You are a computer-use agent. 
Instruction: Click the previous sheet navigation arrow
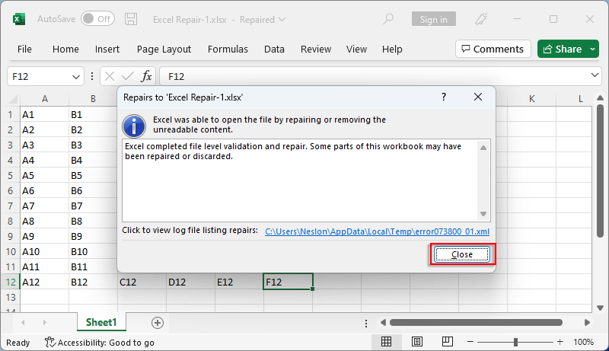pyautogui.click(x=24, y=322)
